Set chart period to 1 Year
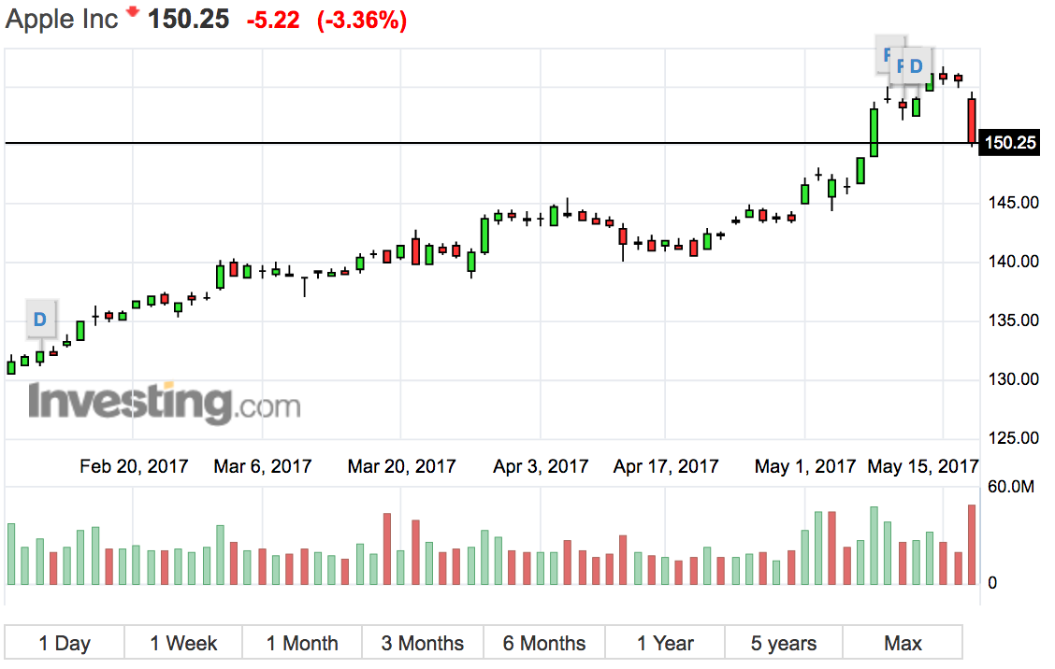This screenshot has height=669, width=1055. [x=665, y=643]
